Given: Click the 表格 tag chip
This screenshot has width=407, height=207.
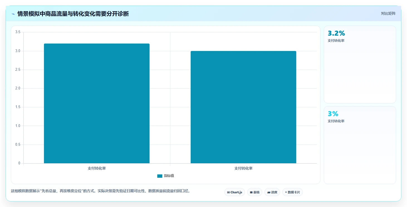Looking at the screenshot, I should (x=255, y=192).
